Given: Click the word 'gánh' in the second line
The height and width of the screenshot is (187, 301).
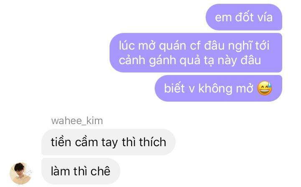Looking at the screenshot, I should [162, 60].
